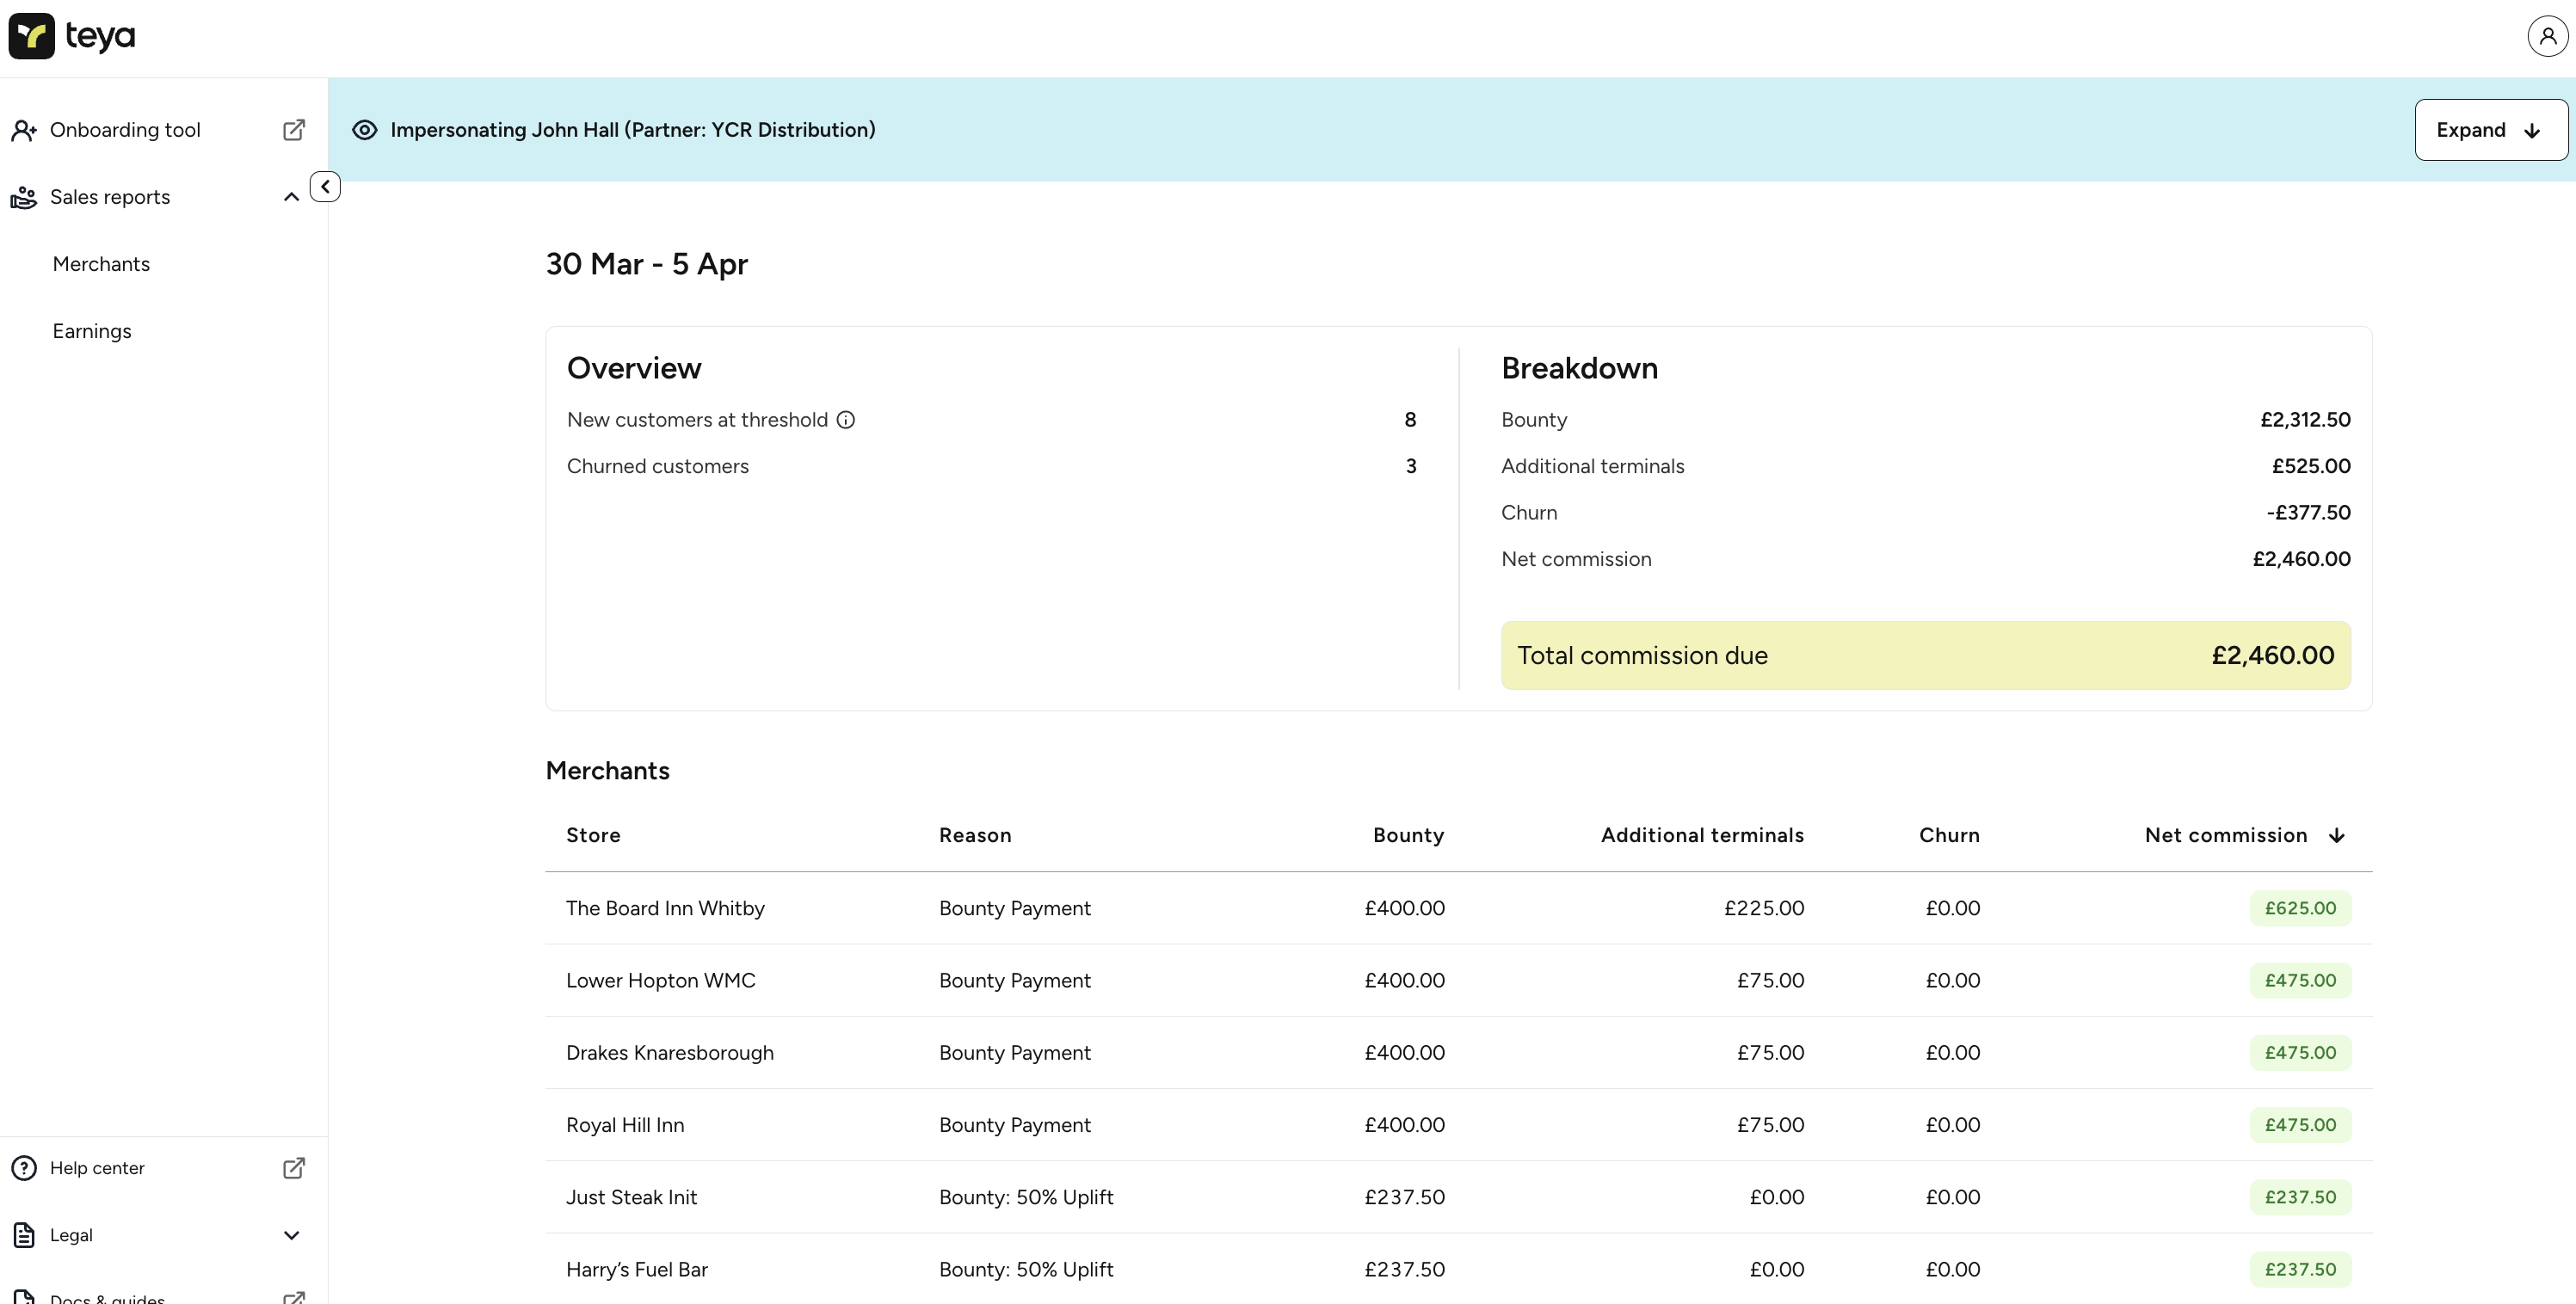Click Impersonating John Hall banner text
Image resolution: width=2576 pixels, height=1304 pixels.
(x=632, y=130)
